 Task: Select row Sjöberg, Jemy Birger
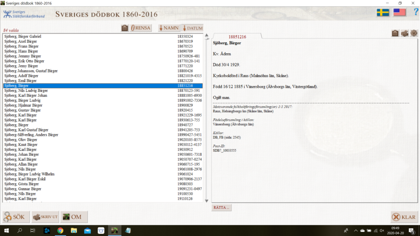103,66
